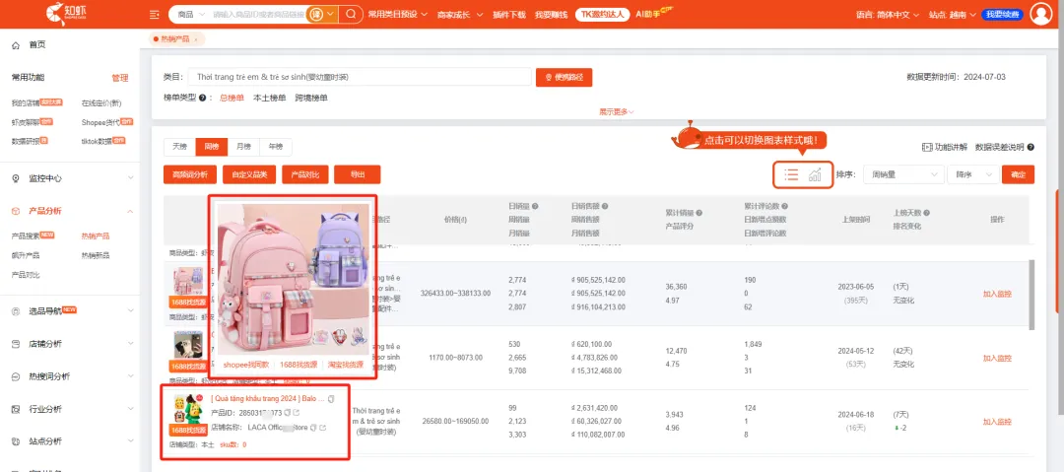Click the 监控中心 location icon

[16, 178]
